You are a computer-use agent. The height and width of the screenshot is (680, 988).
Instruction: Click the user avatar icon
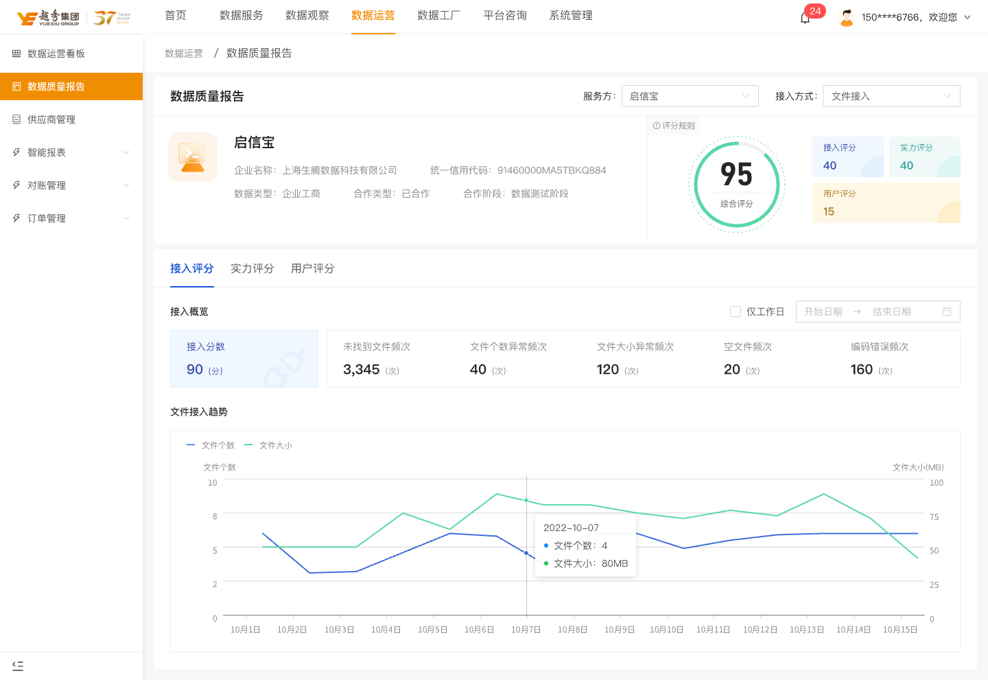click(847, 17)
